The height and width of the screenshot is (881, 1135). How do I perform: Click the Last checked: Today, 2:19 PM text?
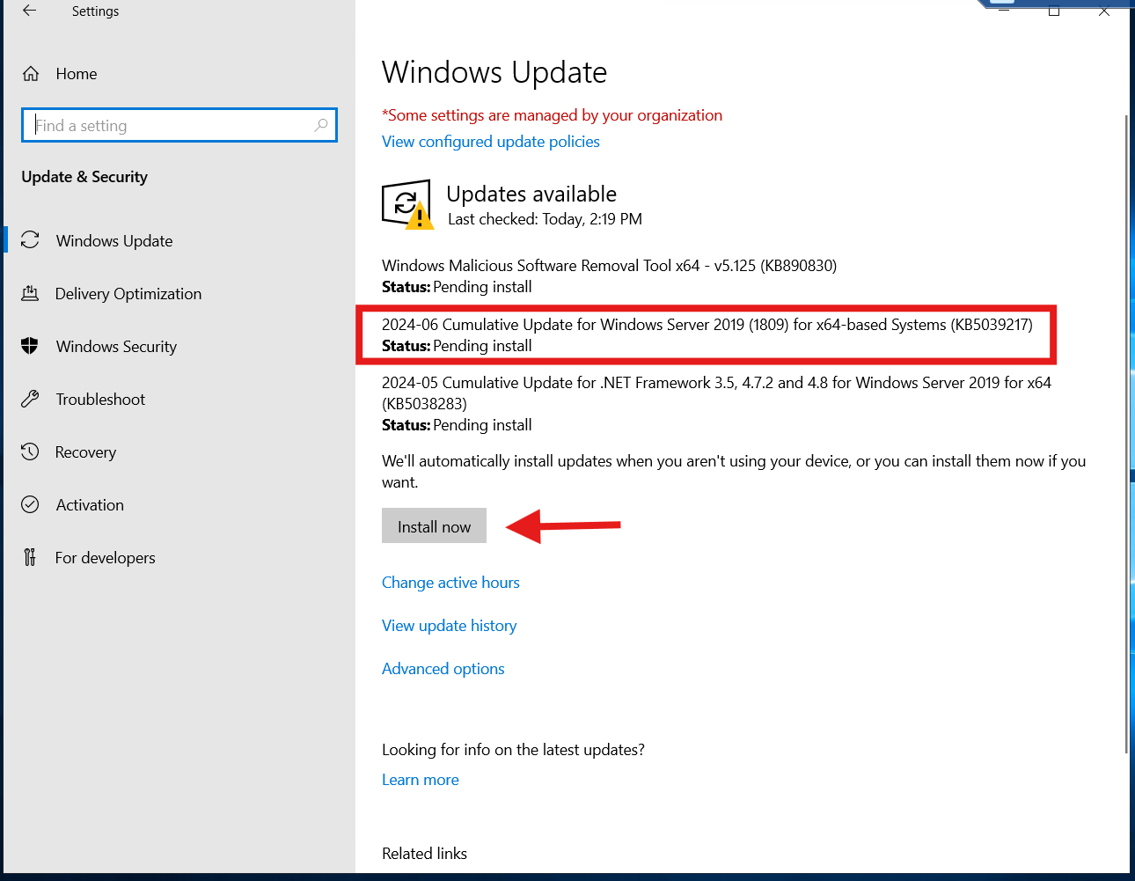(x=545, y=219)
